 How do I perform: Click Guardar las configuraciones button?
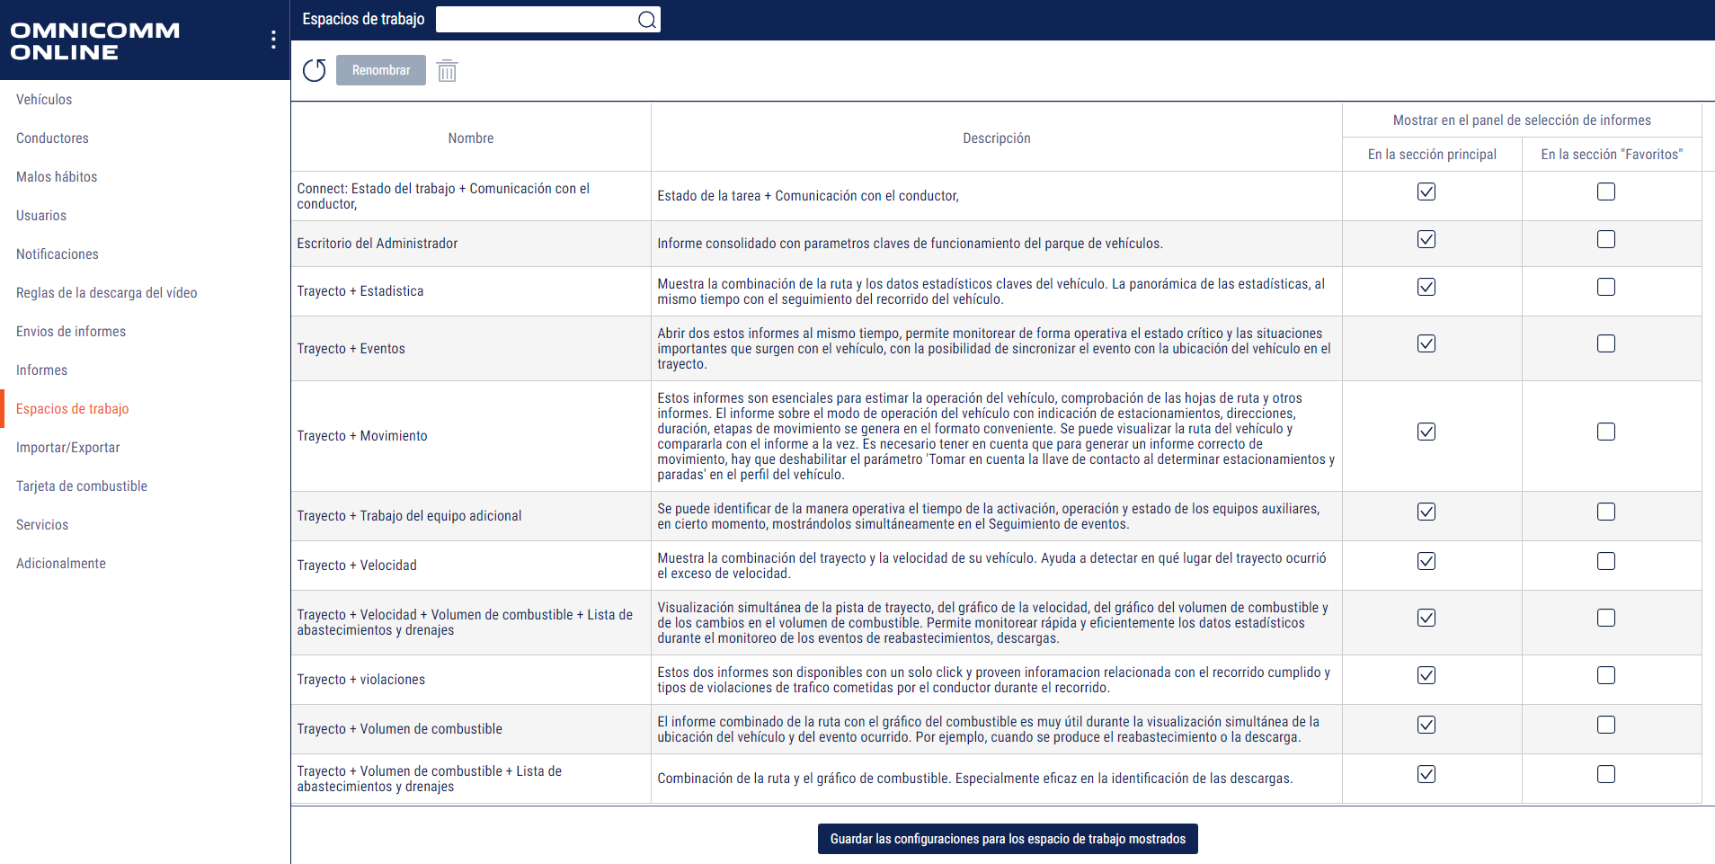pyautogui.click(x=1007, y=838)
